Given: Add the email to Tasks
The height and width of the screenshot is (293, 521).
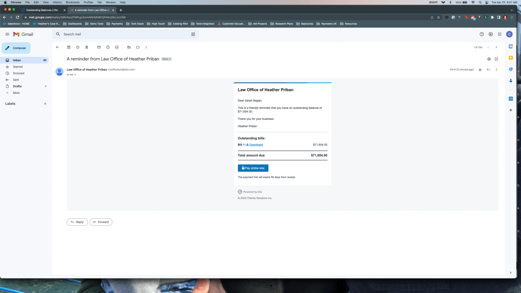Looking at the screenshot, I should coord(117,47).
